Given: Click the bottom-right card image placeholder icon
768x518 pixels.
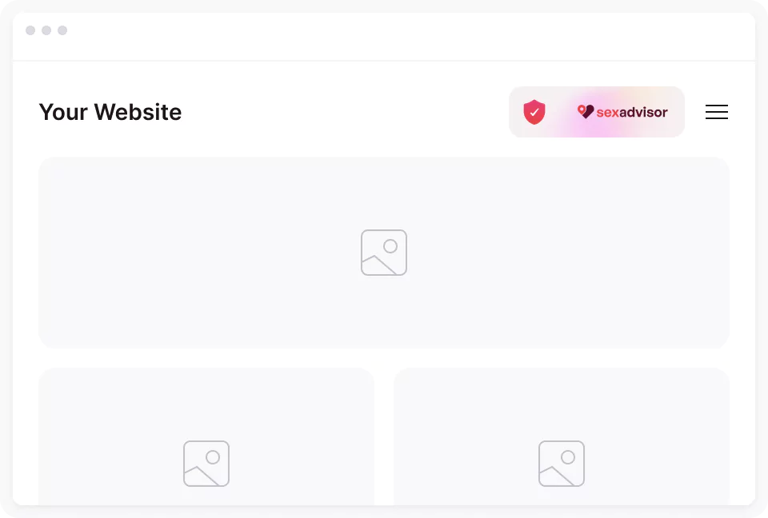Looking at the screenshot, I should 562,464.
